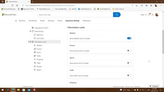
Task: Open the hamburger navigation menu
Action: 16,21
